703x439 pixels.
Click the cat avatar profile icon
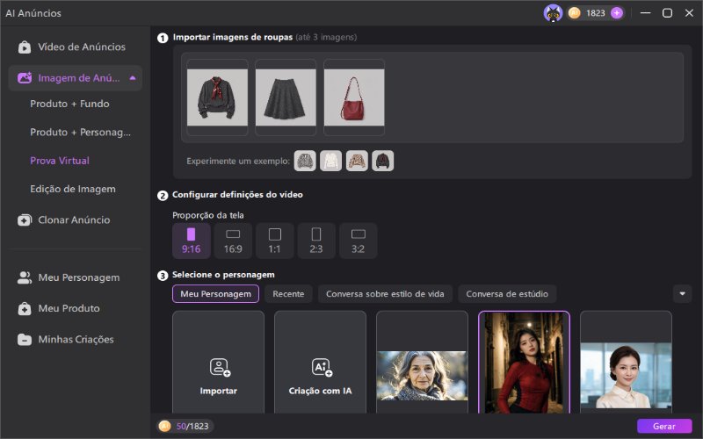(x=553, y=13)
